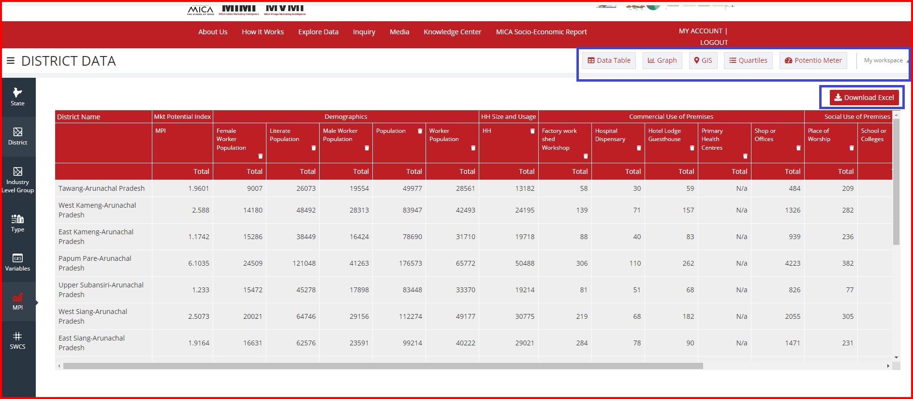
Task: Switch to the Quartiles view
Action: click(748, 60)
